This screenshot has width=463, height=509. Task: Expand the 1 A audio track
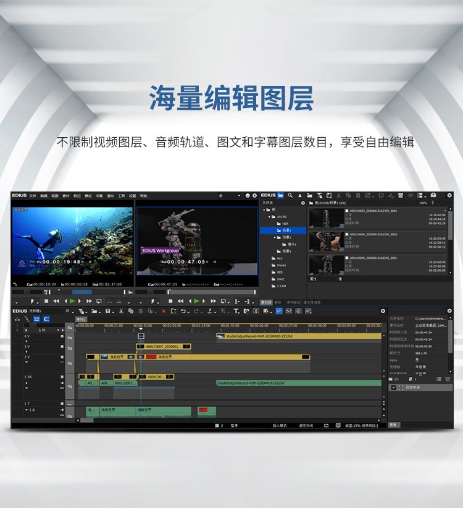pyautogui.click(x=26, y=410)
